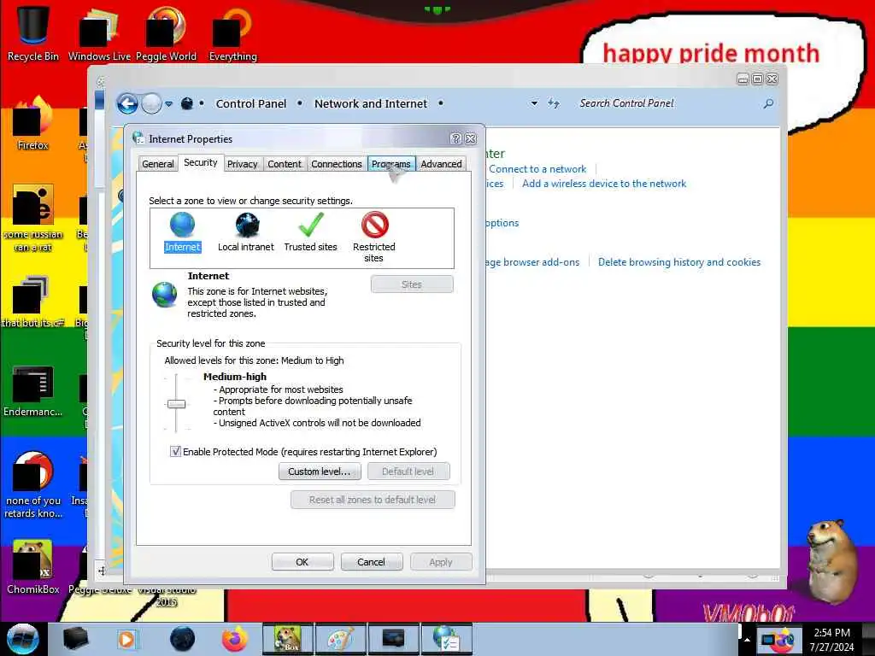This screenshot has width=875, height=656.
Task: Open Endermanc... desktop shortcut
Action: 33,390
